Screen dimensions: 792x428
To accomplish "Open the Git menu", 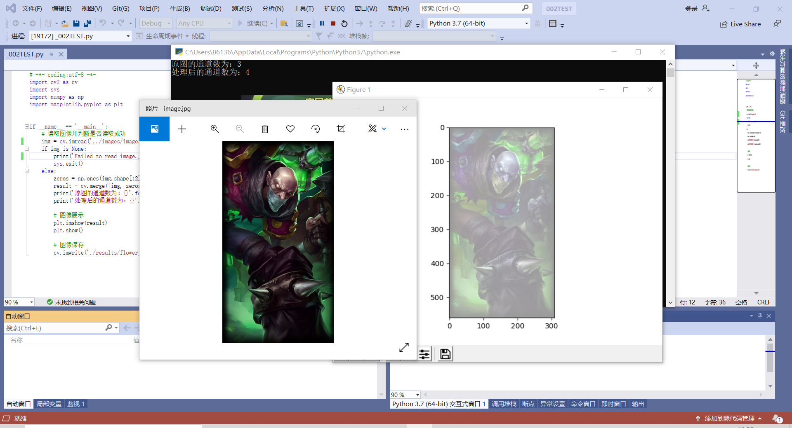I will point(121,9).
